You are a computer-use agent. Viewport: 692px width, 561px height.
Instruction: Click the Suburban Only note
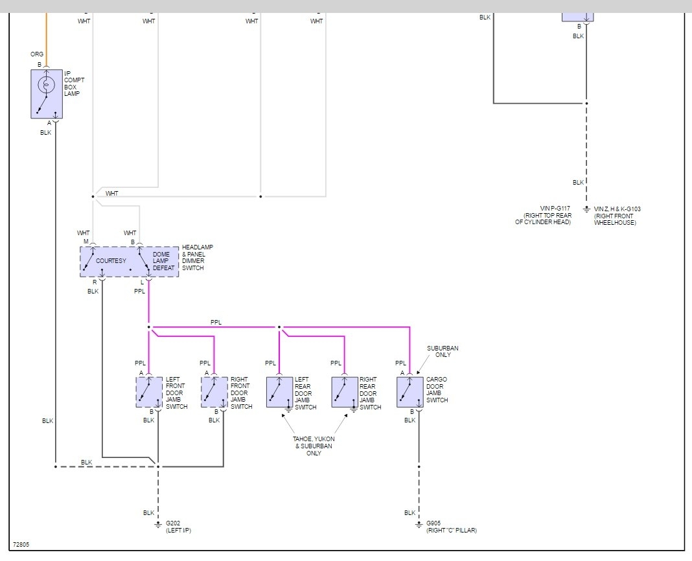coord(443,351)
